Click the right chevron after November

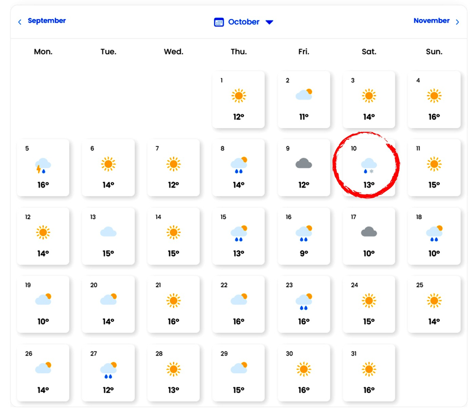tap(457, 22)
